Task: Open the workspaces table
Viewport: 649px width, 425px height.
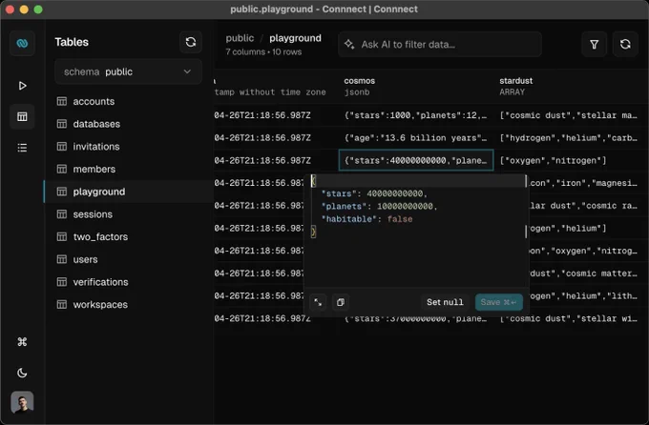Action: (x=128, y=305)
